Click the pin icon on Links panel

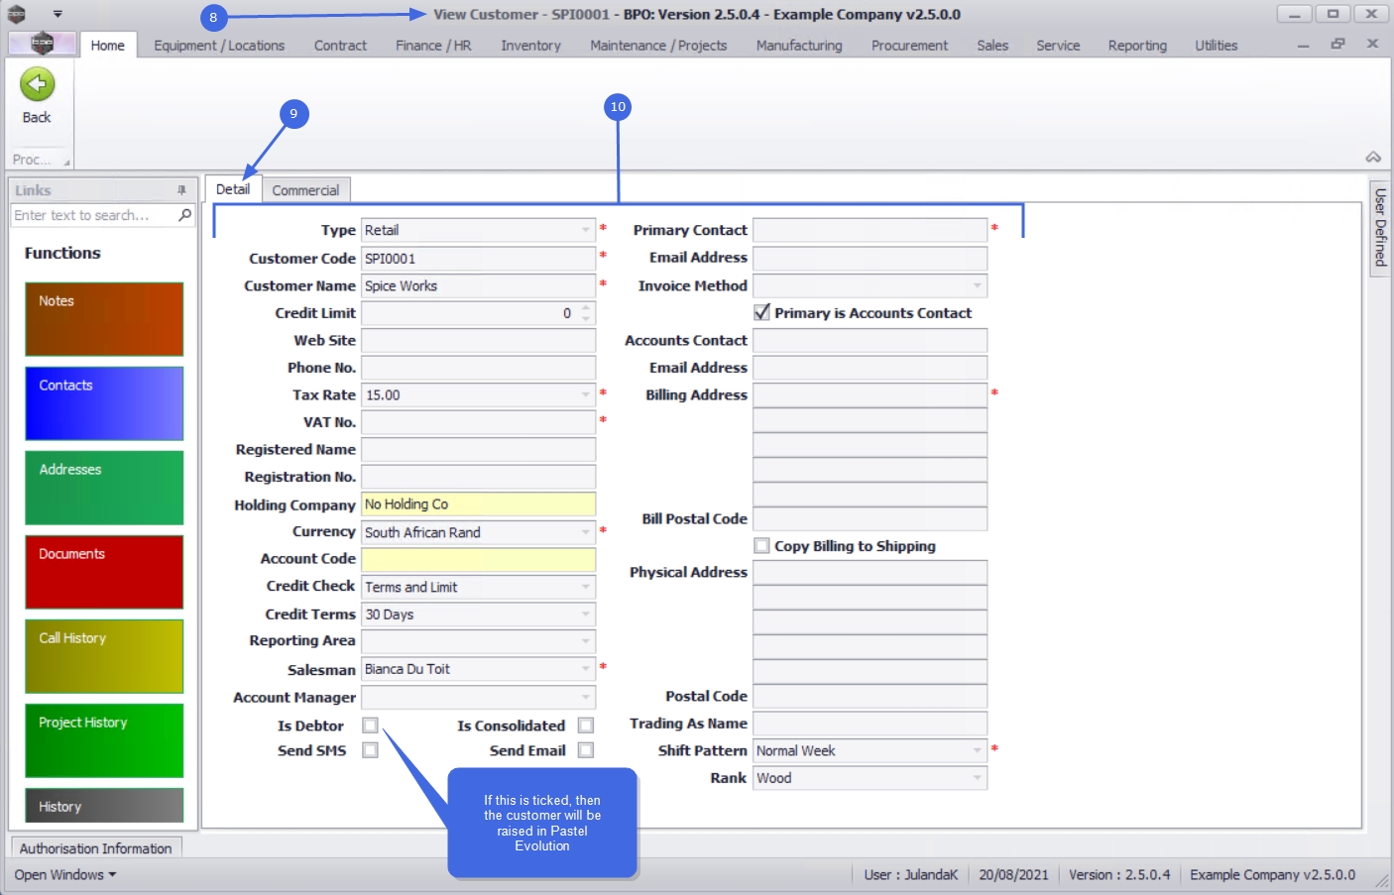[x=181, y=189]
